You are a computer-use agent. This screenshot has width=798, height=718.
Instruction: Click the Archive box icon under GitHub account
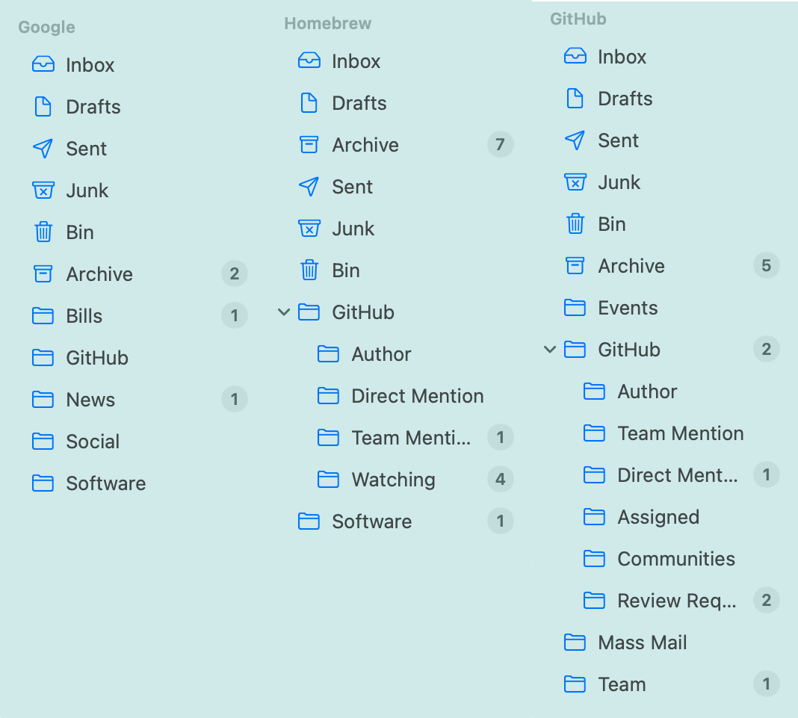point(575,266)
